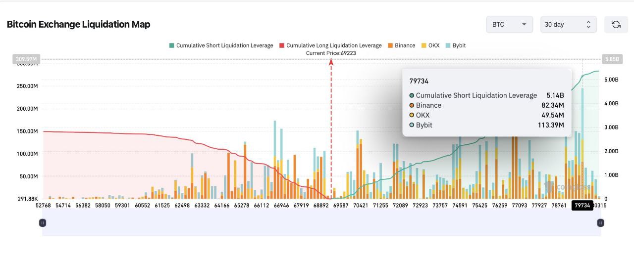Click the refresh chart icon
This screenshot has height=255, width=634.
[616, 24]
